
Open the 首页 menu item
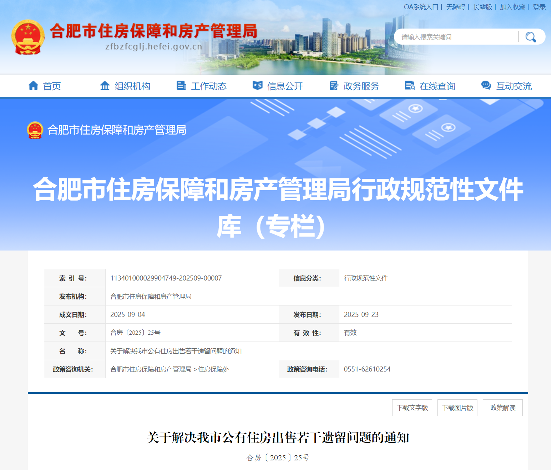tap(52, 86)
